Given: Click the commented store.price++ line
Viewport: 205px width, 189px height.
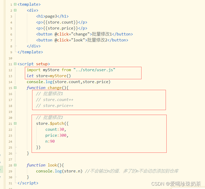Looking at the screenshot, I should [55, 106].
